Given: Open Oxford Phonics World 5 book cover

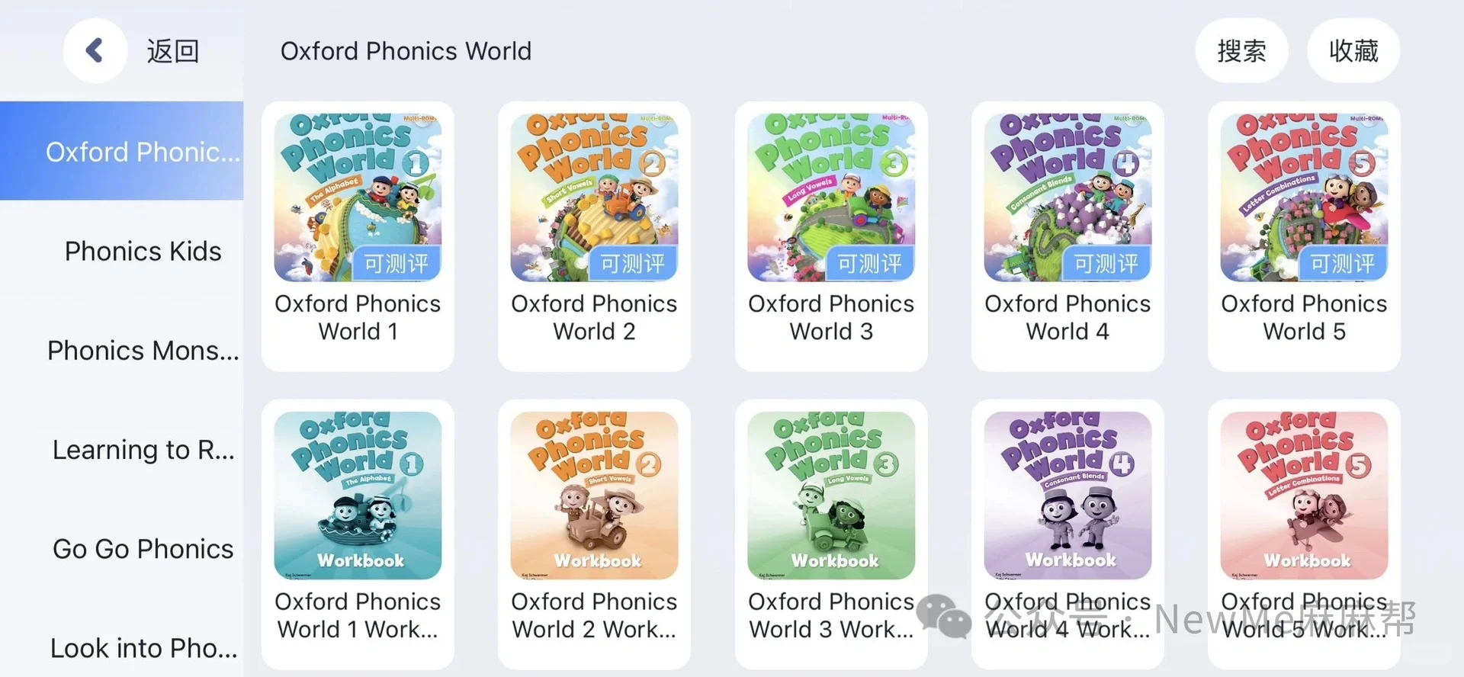Looking at the screenshot, I should (1304, 197).
